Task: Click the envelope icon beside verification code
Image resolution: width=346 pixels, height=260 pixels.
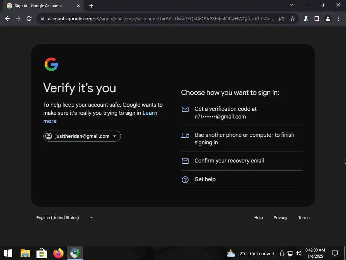Action: 185,109
